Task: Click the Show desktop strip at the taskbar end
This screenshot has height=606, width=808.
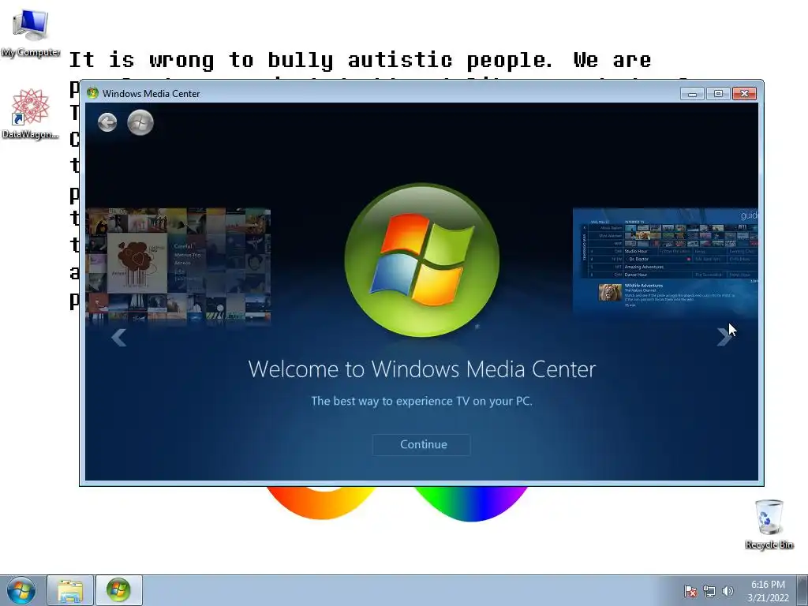Action: (x=802, y=590)
